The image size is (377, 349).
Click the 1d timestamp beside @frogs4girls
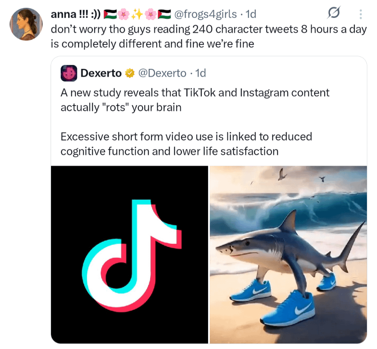[x=251, y=14]
